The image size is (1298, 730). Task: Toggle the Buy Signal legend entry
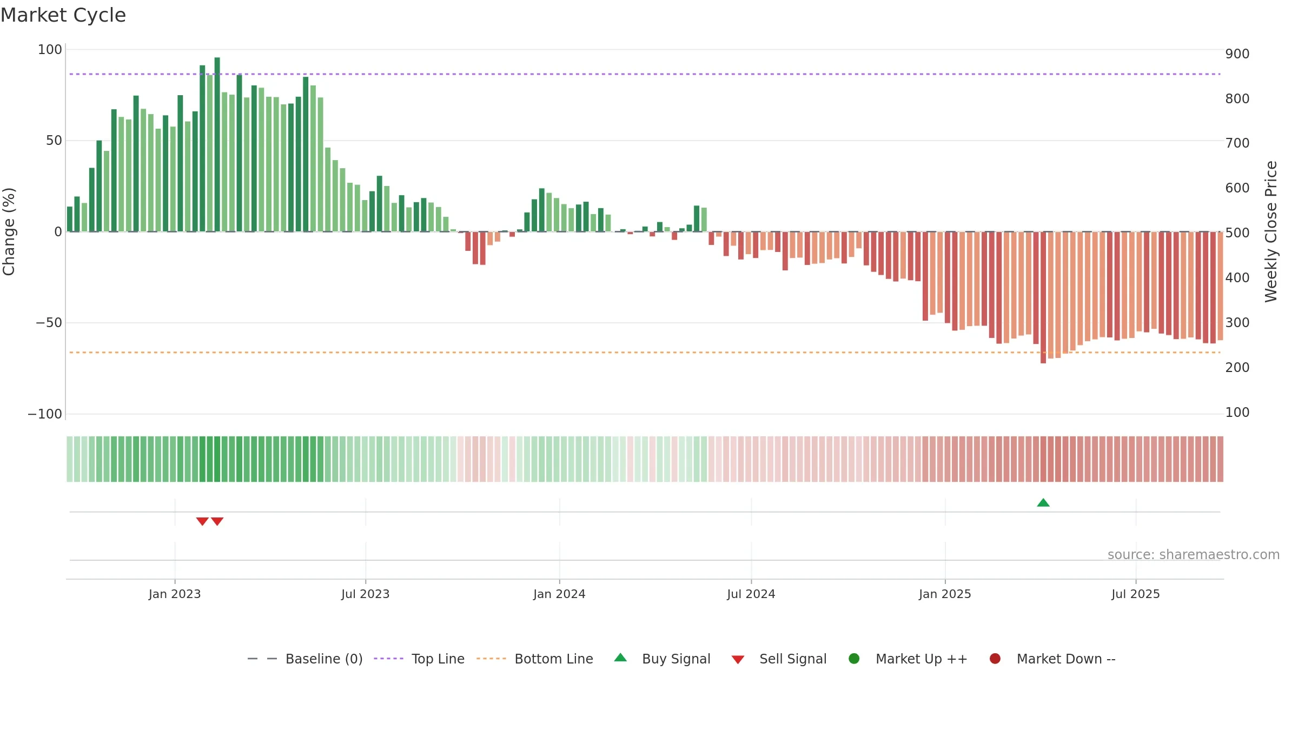point(663,659)
